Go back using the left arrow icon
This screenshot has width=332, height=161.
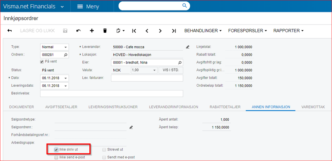(10, 31)
